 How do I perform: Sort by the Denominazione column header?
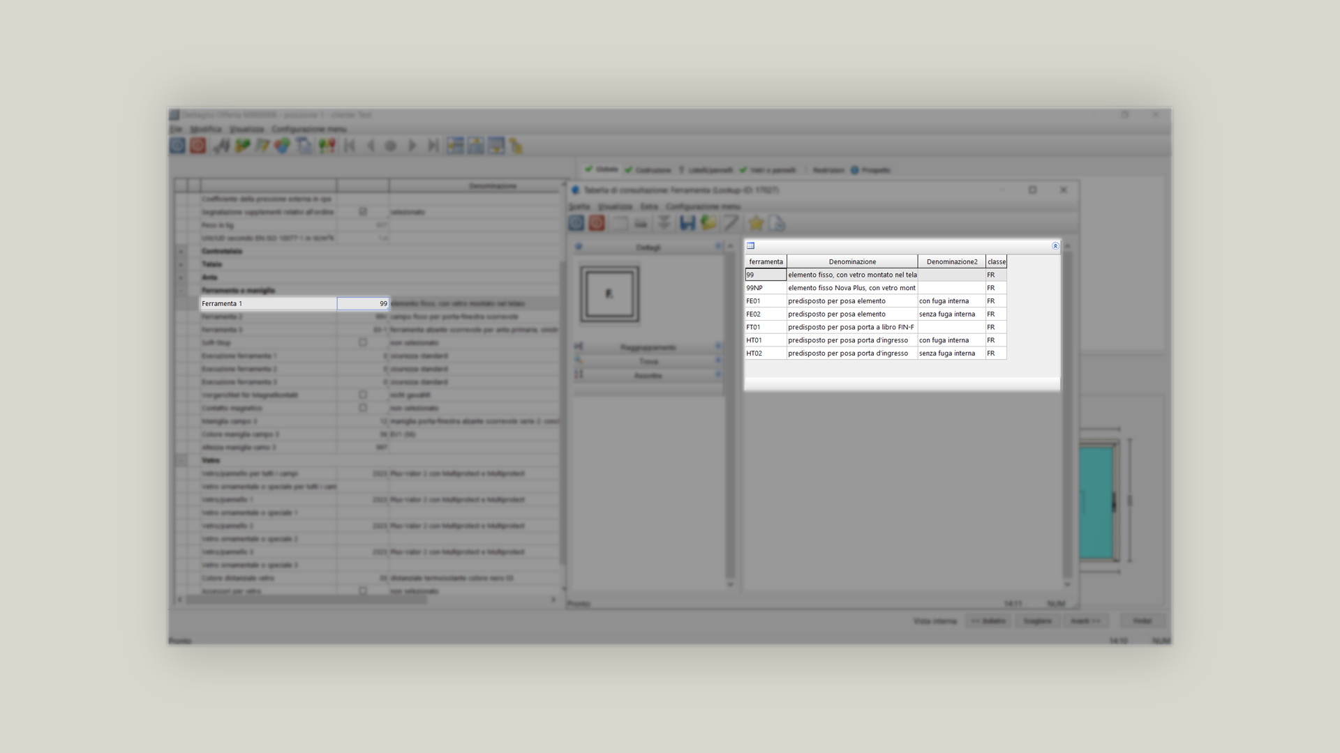pyautogui.click(x=852, y=261)
